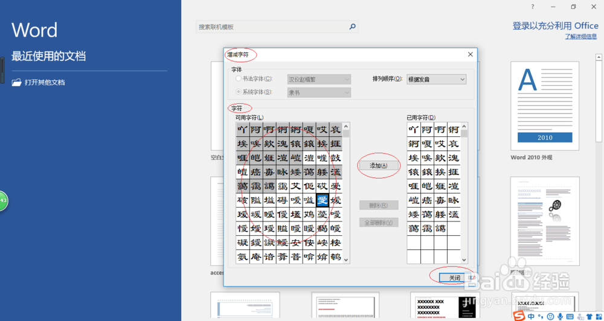Select character 矮 in the 已用字符 list

point(414,214)
